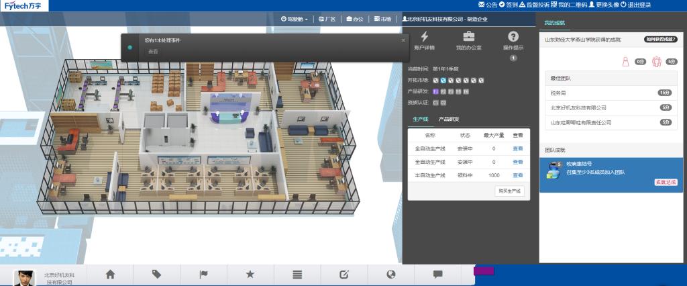The image size is (687, 286).
Task: Open 我的办公室 briefcase icon
Action: [x=469, y=37]
